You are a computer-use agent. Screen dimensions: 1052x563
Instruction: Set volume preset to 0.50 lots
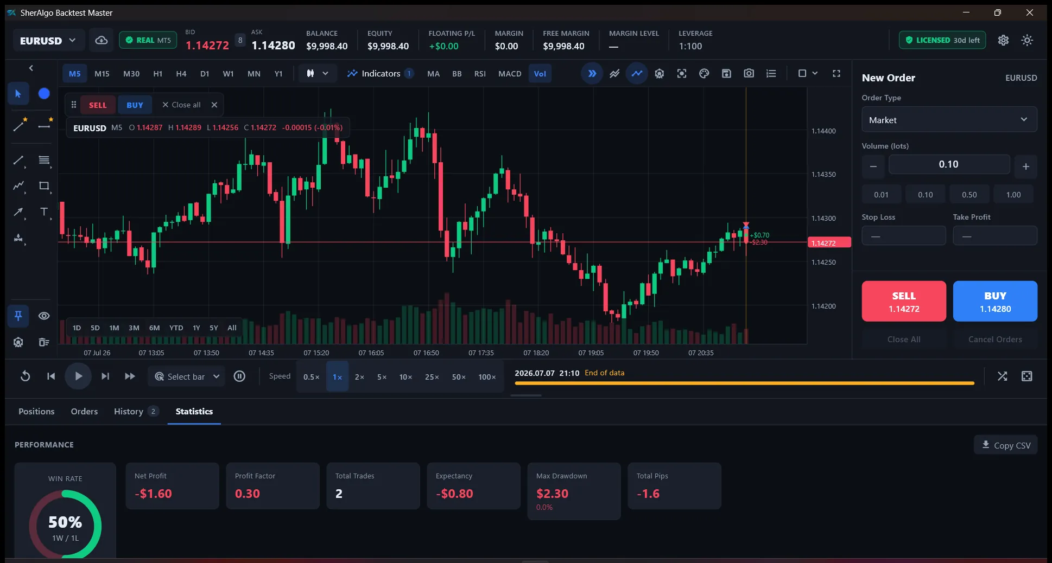point(969,195)
